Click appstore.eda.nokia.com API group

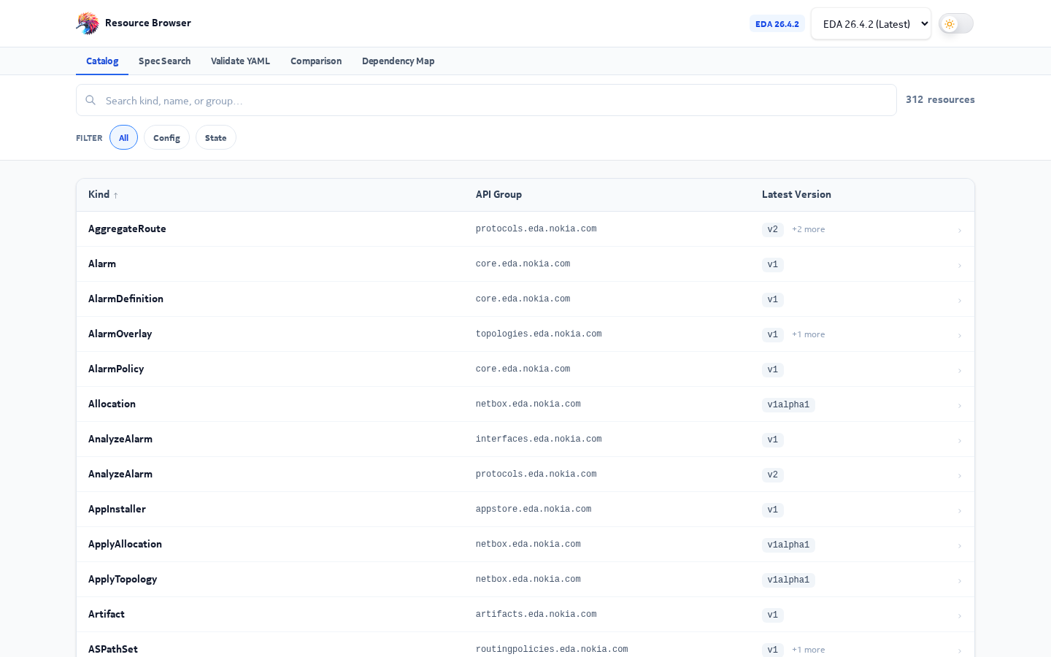pyautogui.click(x=534, y=509)
